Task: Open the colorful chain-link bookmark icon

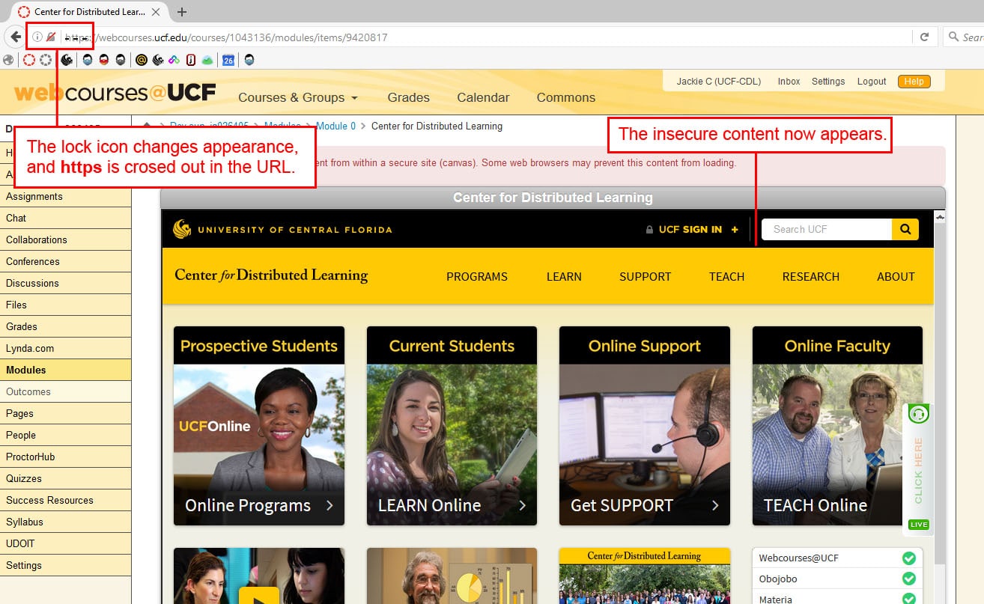Action: pos(174,60)
